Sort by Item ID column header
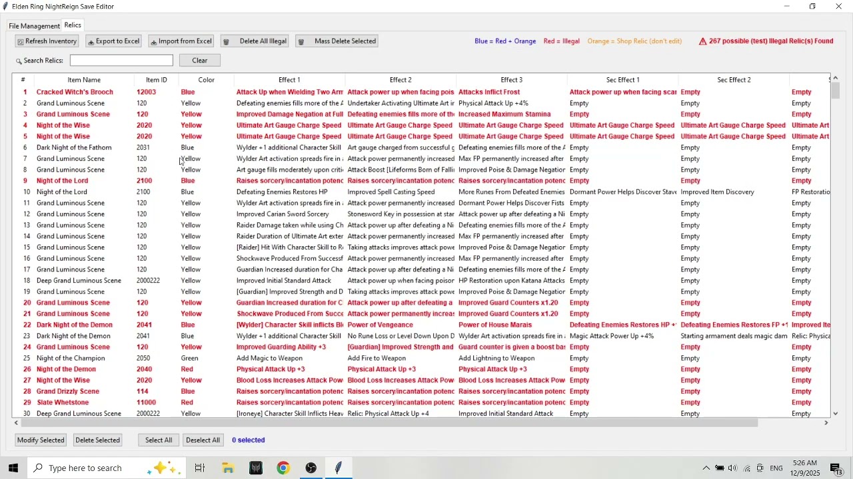 157,80
